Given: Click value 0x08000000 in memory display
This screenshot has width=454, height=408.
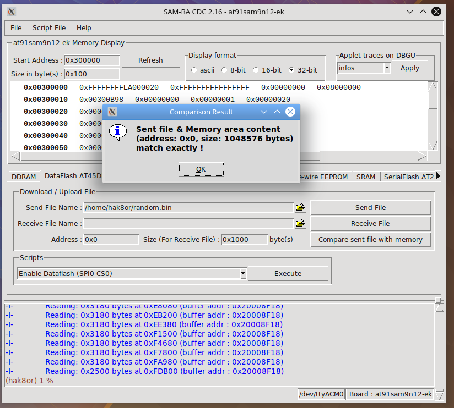Looking at the screenshot, I should point(339,87).
